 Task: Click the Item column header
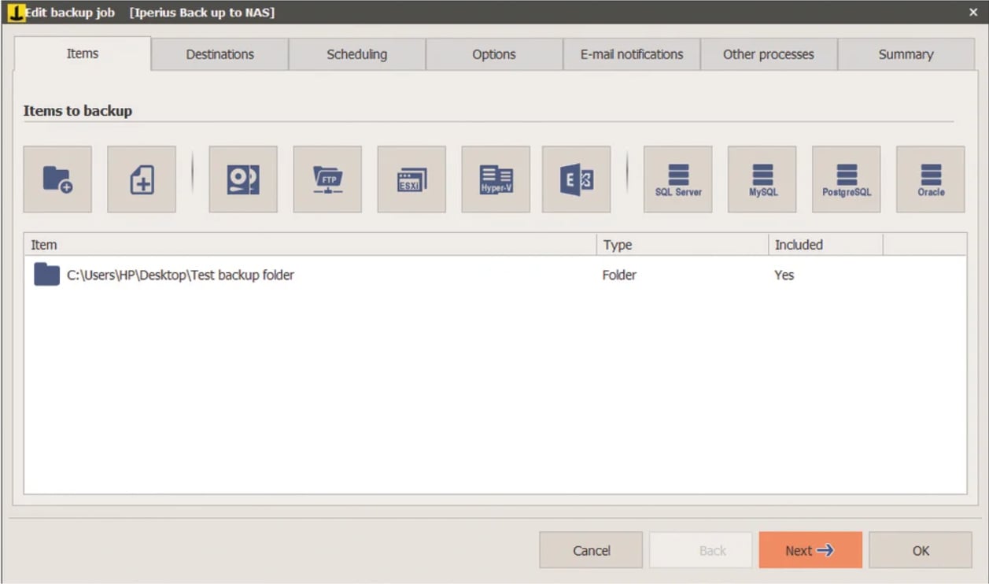(310, 245)
